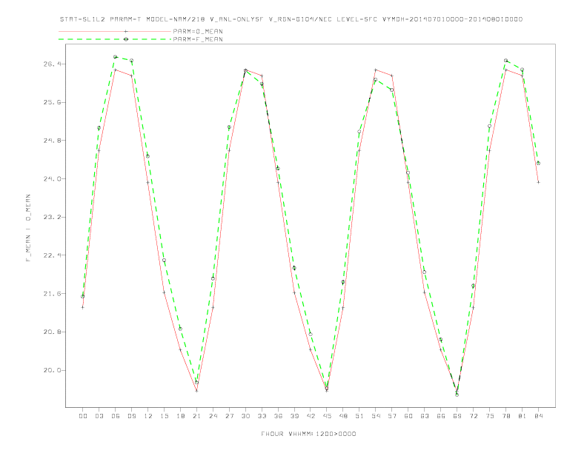Click the 24 forecast hour tick label

[213, 416]
